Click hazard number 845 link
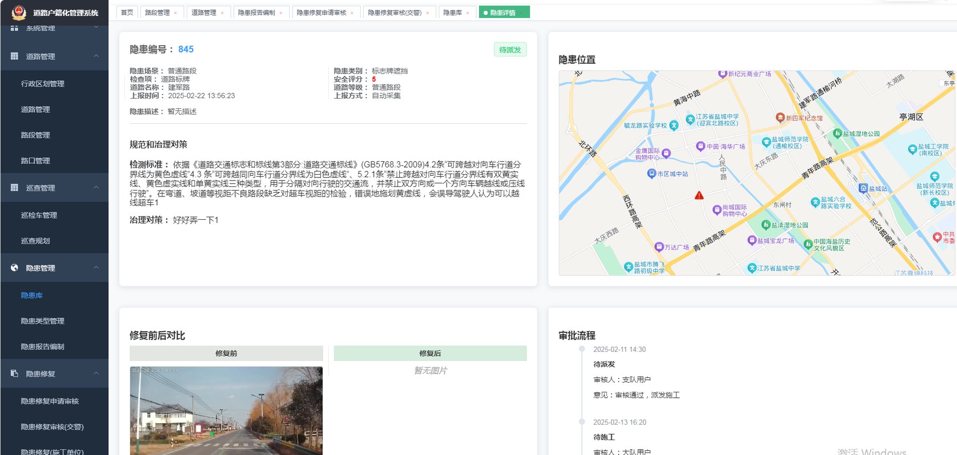The height and width of the screenshot is (455, 957). 186,49
